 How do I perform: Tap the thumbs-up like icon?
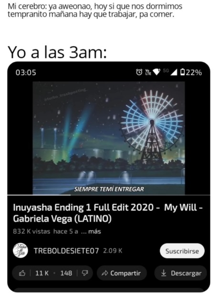pos(22,273)
